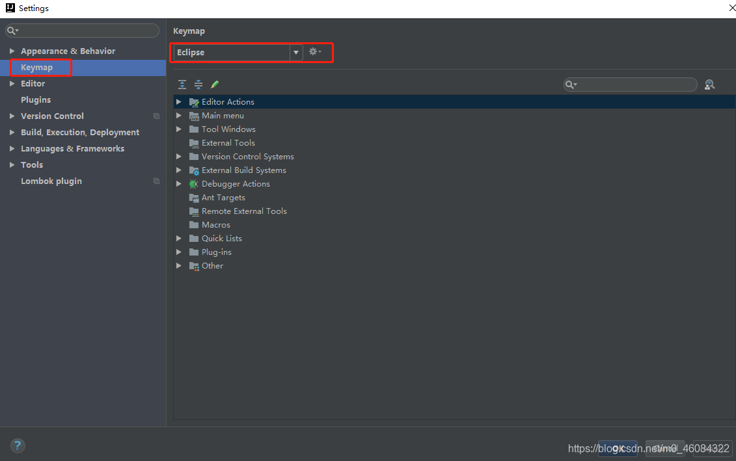
Task: Select the External Tools row text
Action: (x=228, y=143)
